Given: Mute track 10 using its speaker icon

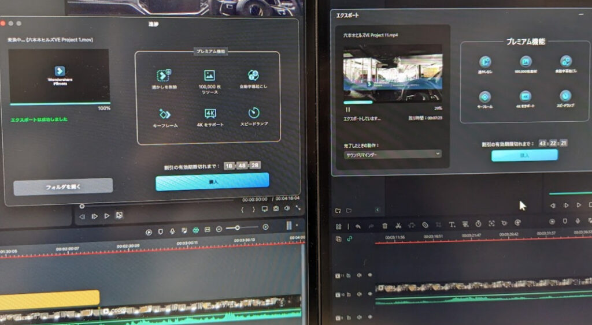Looking at the screenshot, I should 359,294.
